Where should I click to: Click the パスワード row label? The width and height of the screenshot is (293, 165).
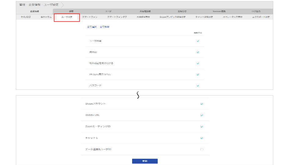pos(95,86)
